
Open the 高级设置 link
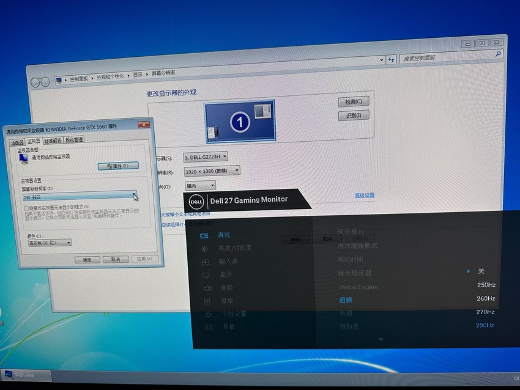(x=365, y=195)
